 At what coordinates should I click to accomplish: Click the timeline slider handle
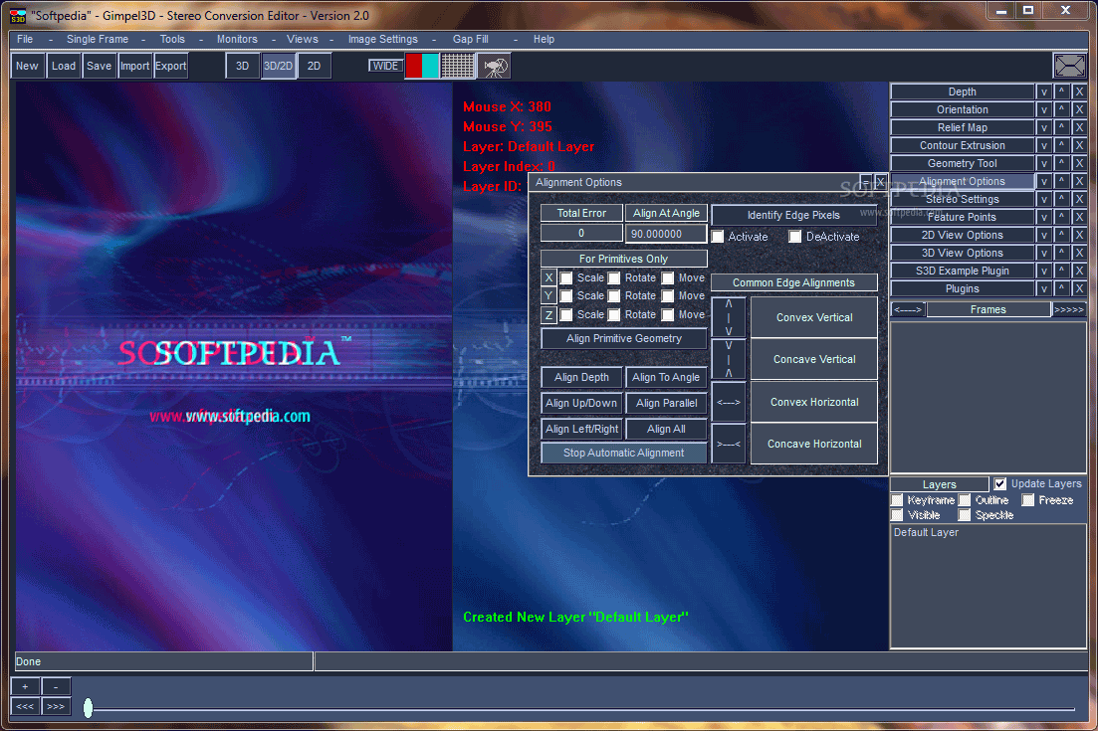[x=88, y=707]
